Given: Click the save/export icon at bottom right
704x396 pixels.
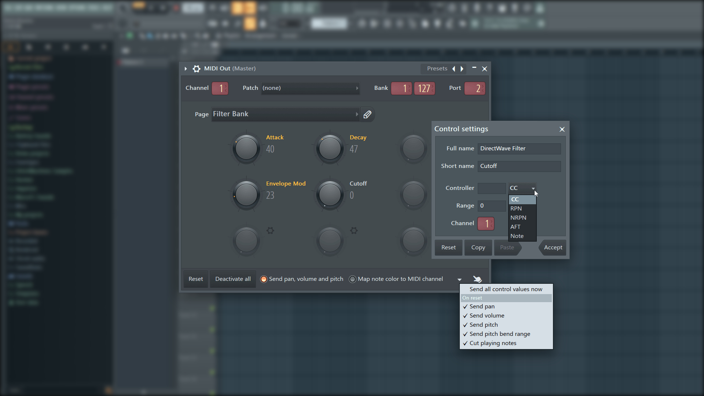Looking at the screenshot, I should click(x=477, y=279).
